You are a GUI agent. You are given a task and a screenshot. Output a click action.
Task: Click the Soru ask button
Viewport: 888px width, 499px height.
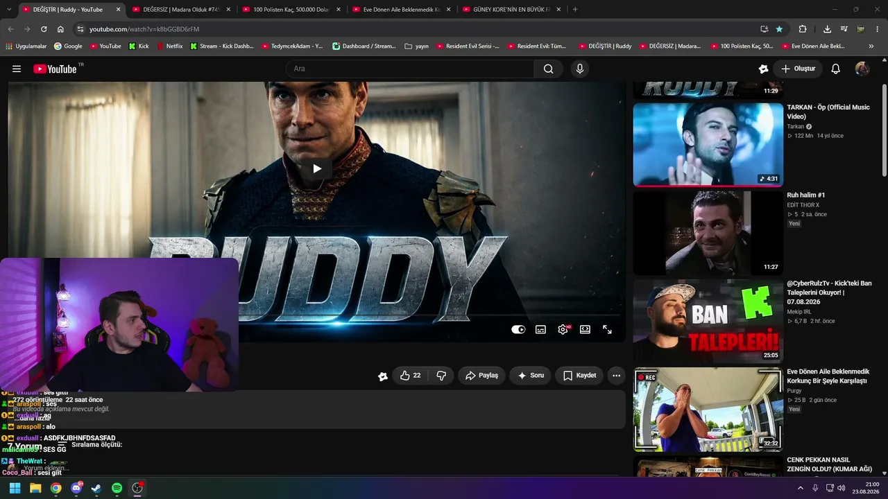[x=531, y=376]
